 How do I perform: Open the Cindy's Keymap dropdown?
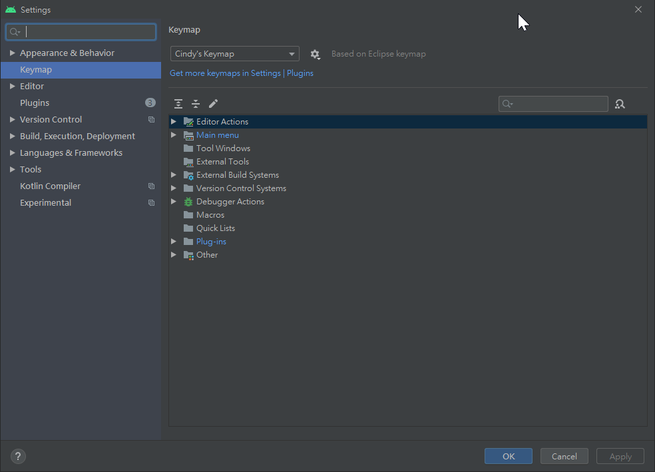click(235, 54)
